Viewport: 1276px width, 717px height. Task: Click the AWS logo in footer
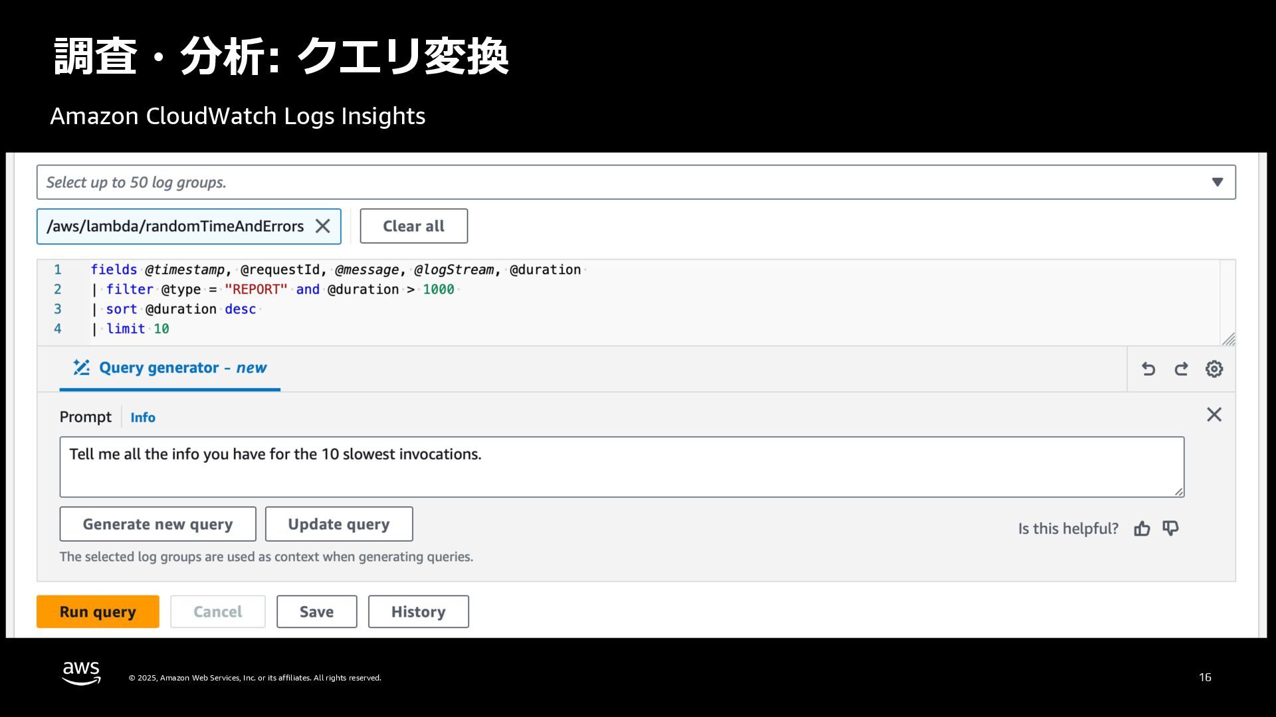[81, 673]
